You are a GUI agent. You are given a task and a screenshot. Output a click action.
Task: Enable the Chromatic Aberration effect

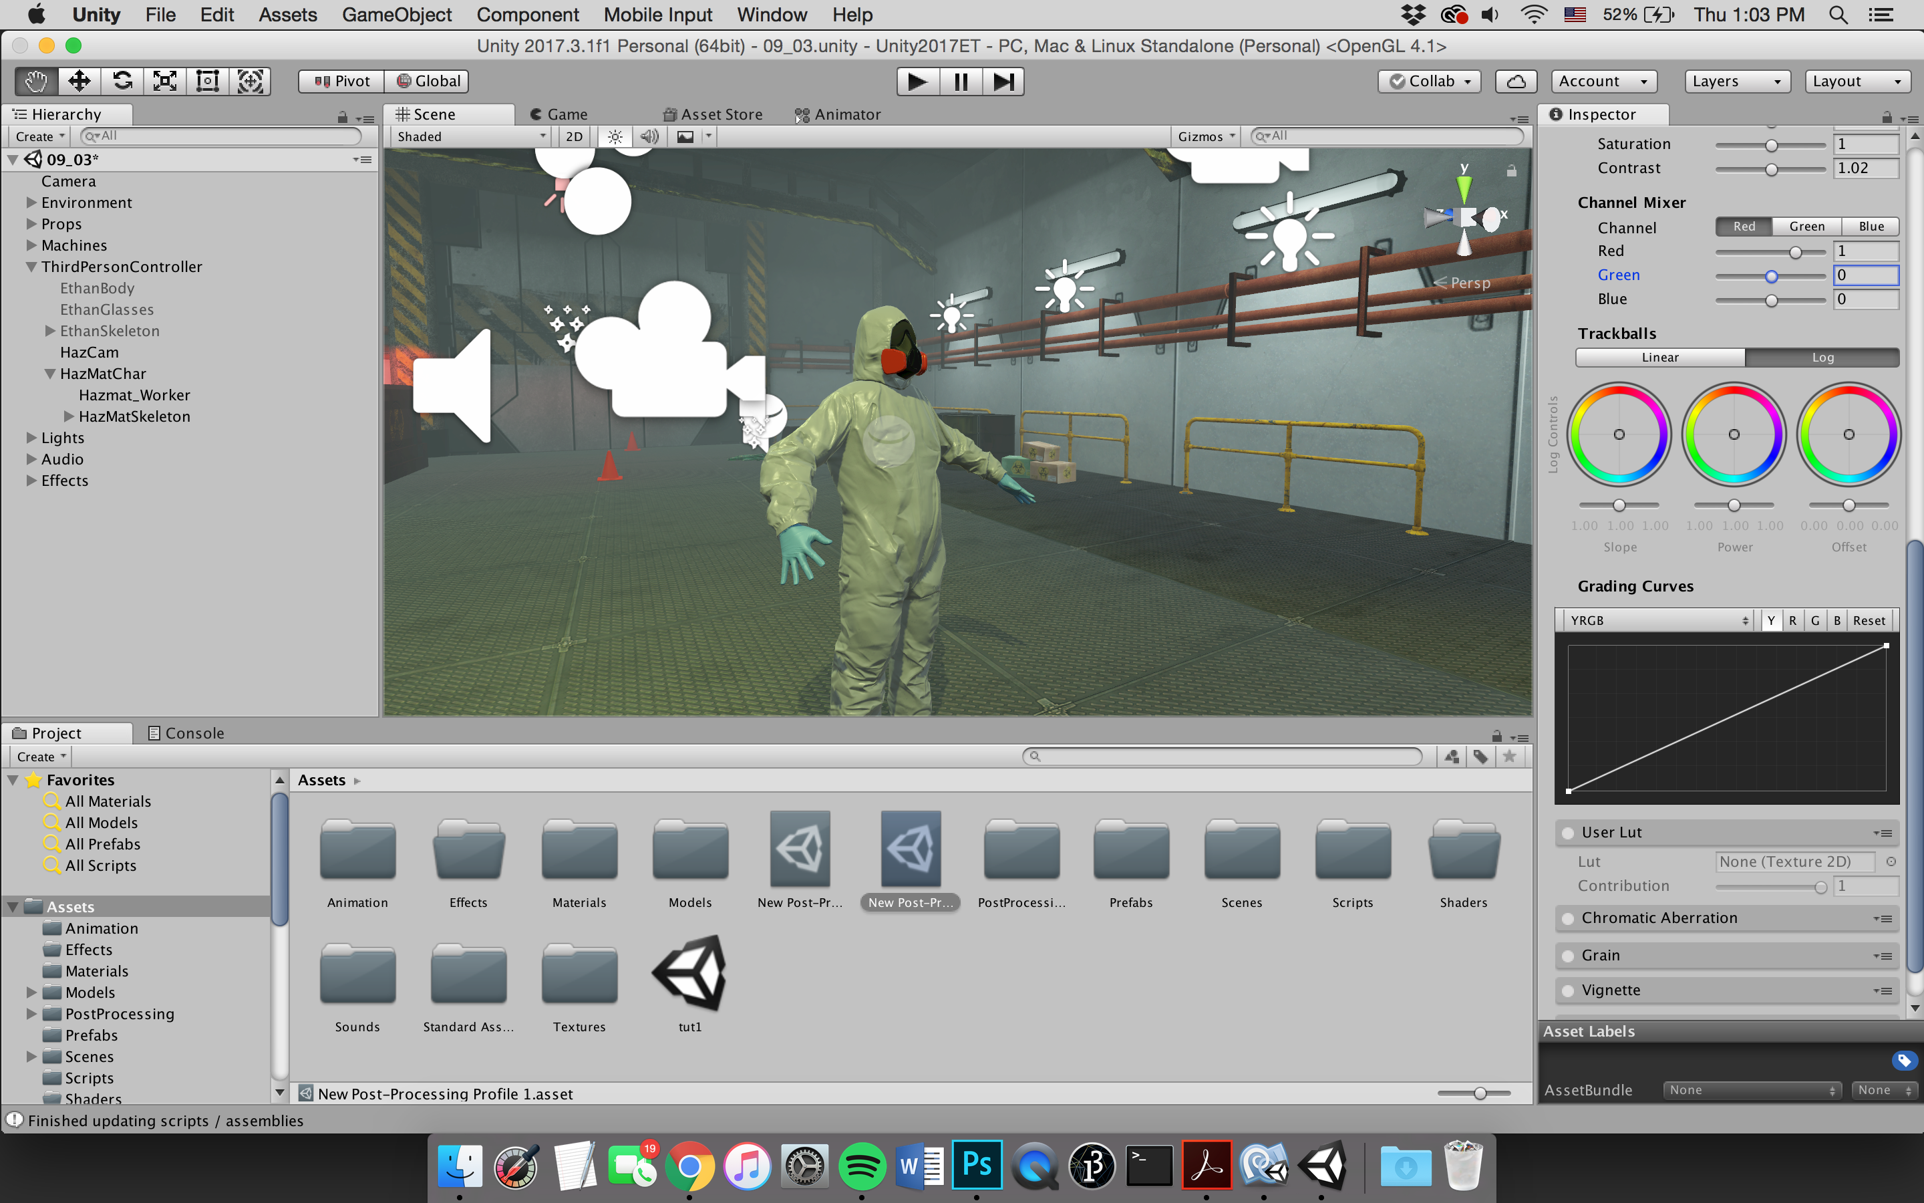click(1568, 918)
